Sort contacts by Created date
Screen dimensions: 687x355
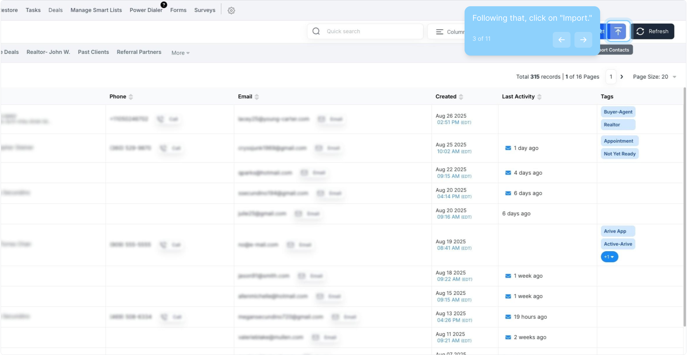click(x=461, y=97)
